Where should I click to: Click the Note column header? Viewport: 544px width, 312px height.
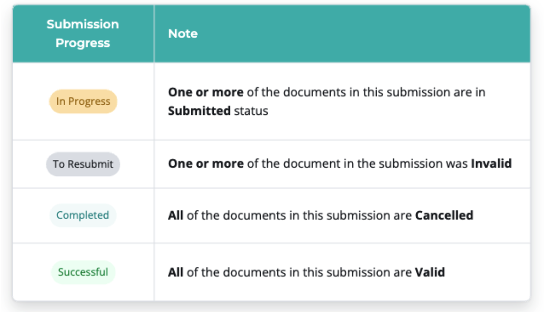click(183, 34)
